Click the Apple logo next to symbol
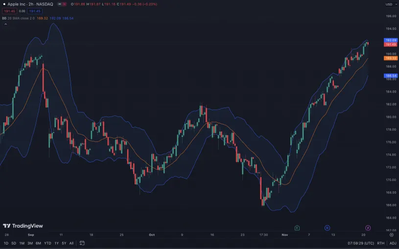 4,4
